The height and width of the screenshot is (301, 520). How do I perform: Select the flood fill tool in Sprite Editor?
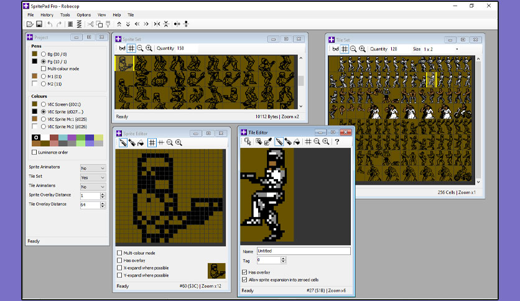[141, 143]
